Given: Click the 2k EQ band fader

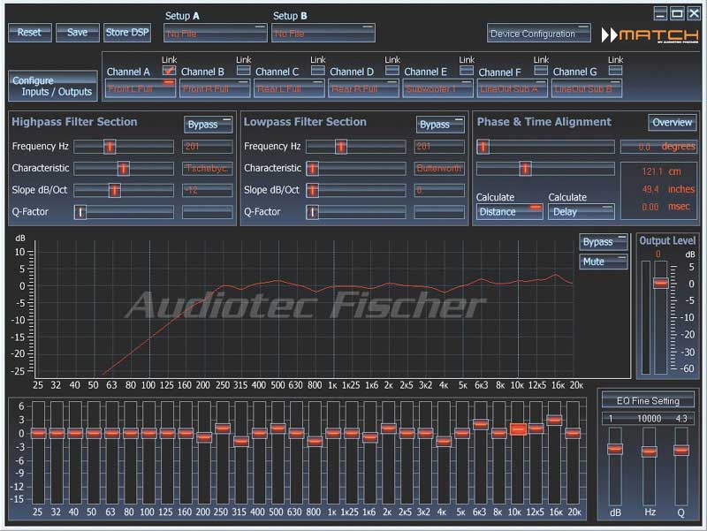Looking at the screenshot, I should point(389,429).
